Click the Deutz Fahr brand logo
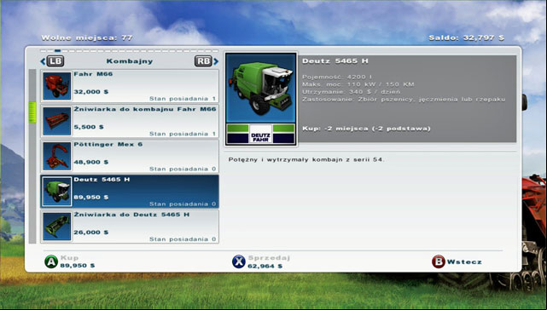 (260, 134)
